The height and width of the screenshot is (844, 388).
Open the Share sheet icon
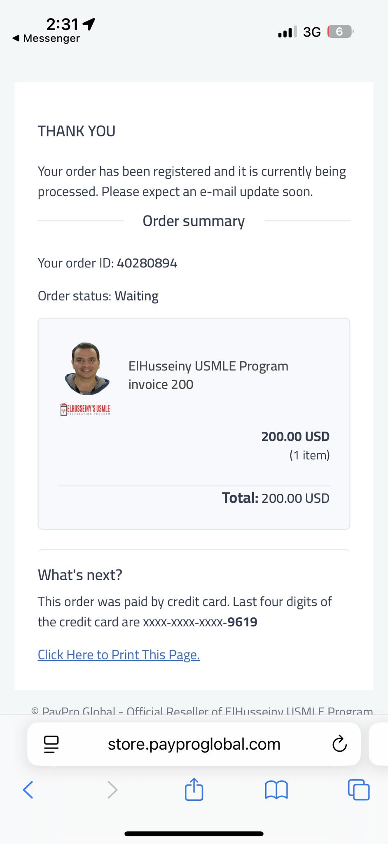(x=194, y=789)
